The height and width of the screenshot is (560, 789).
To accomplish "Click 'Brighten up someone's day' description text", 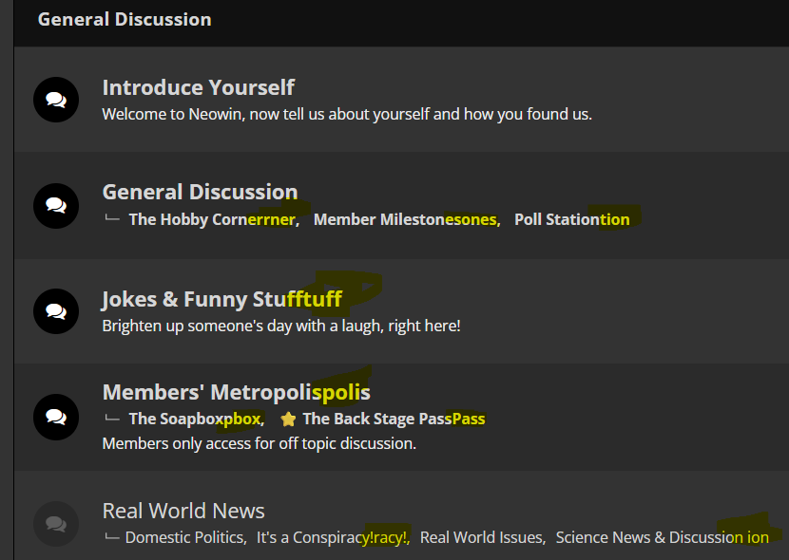I will (x=281, y=326).
